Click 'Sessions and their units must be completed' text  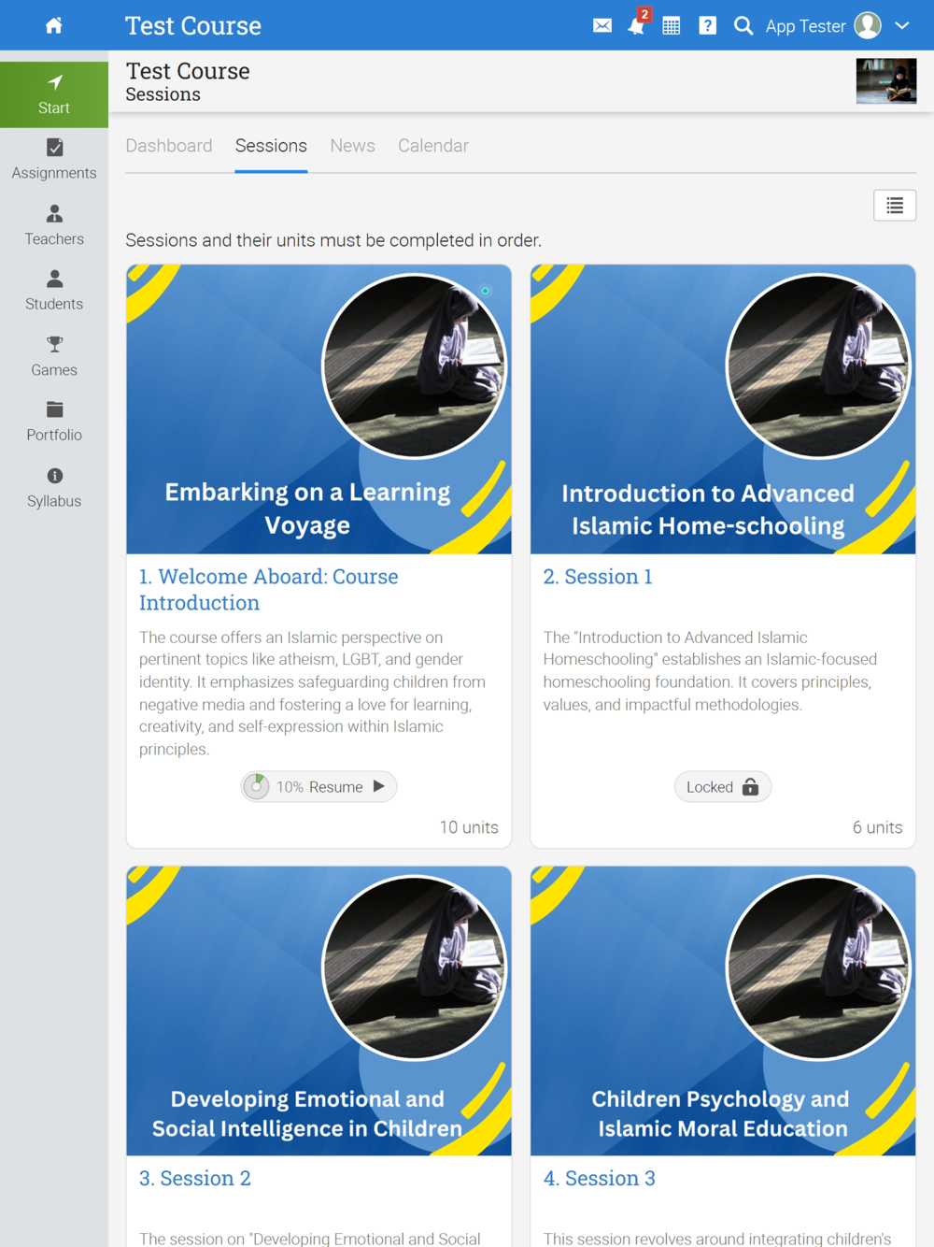coord(333,240)
